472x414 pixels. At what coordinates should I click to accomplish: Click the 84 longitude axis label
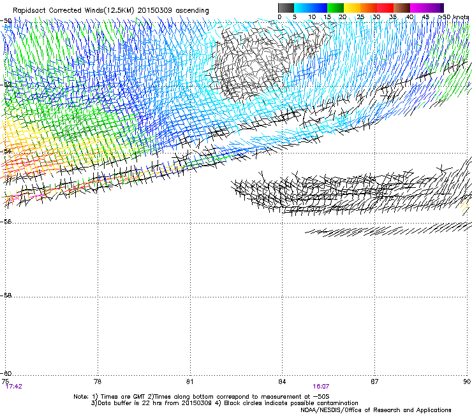(x=282, y=382)
